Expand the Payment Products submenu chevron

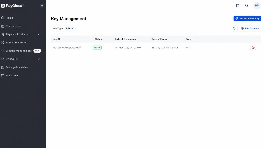coord(39,34)
